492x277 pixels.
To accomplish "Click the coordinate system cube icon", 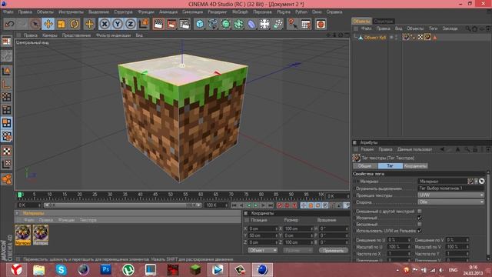I will (x=144, y=24).
